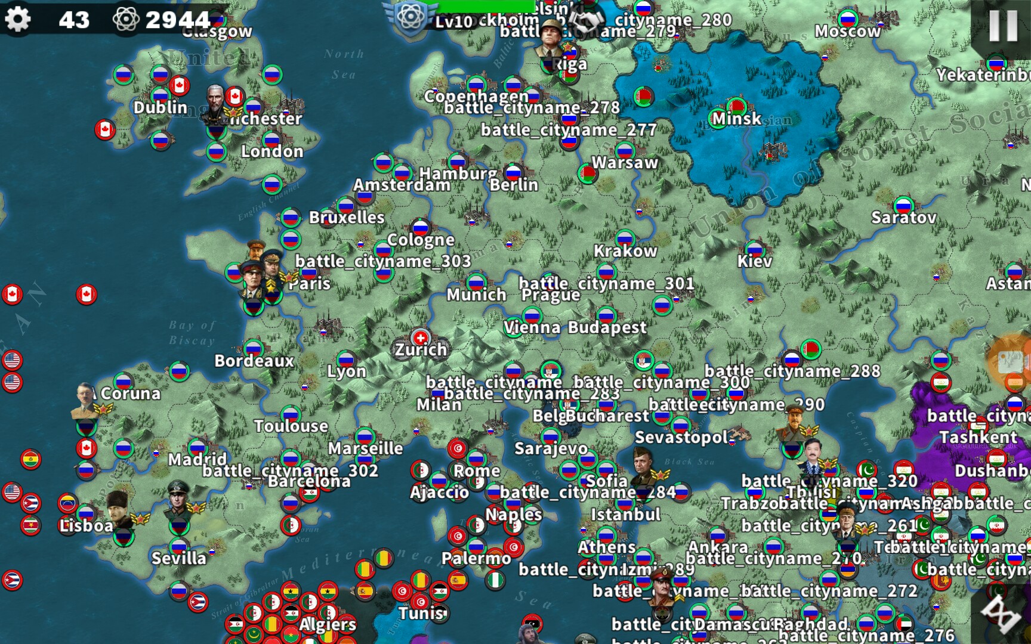
Task: Select the battle_cityname_303 label
Action: (x=383, y=261)
